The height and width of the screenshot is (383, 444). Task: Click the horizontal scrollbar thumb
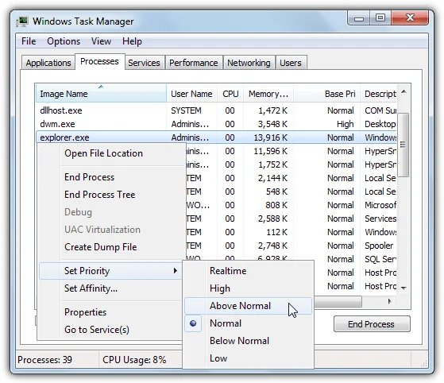pos(338,301)
